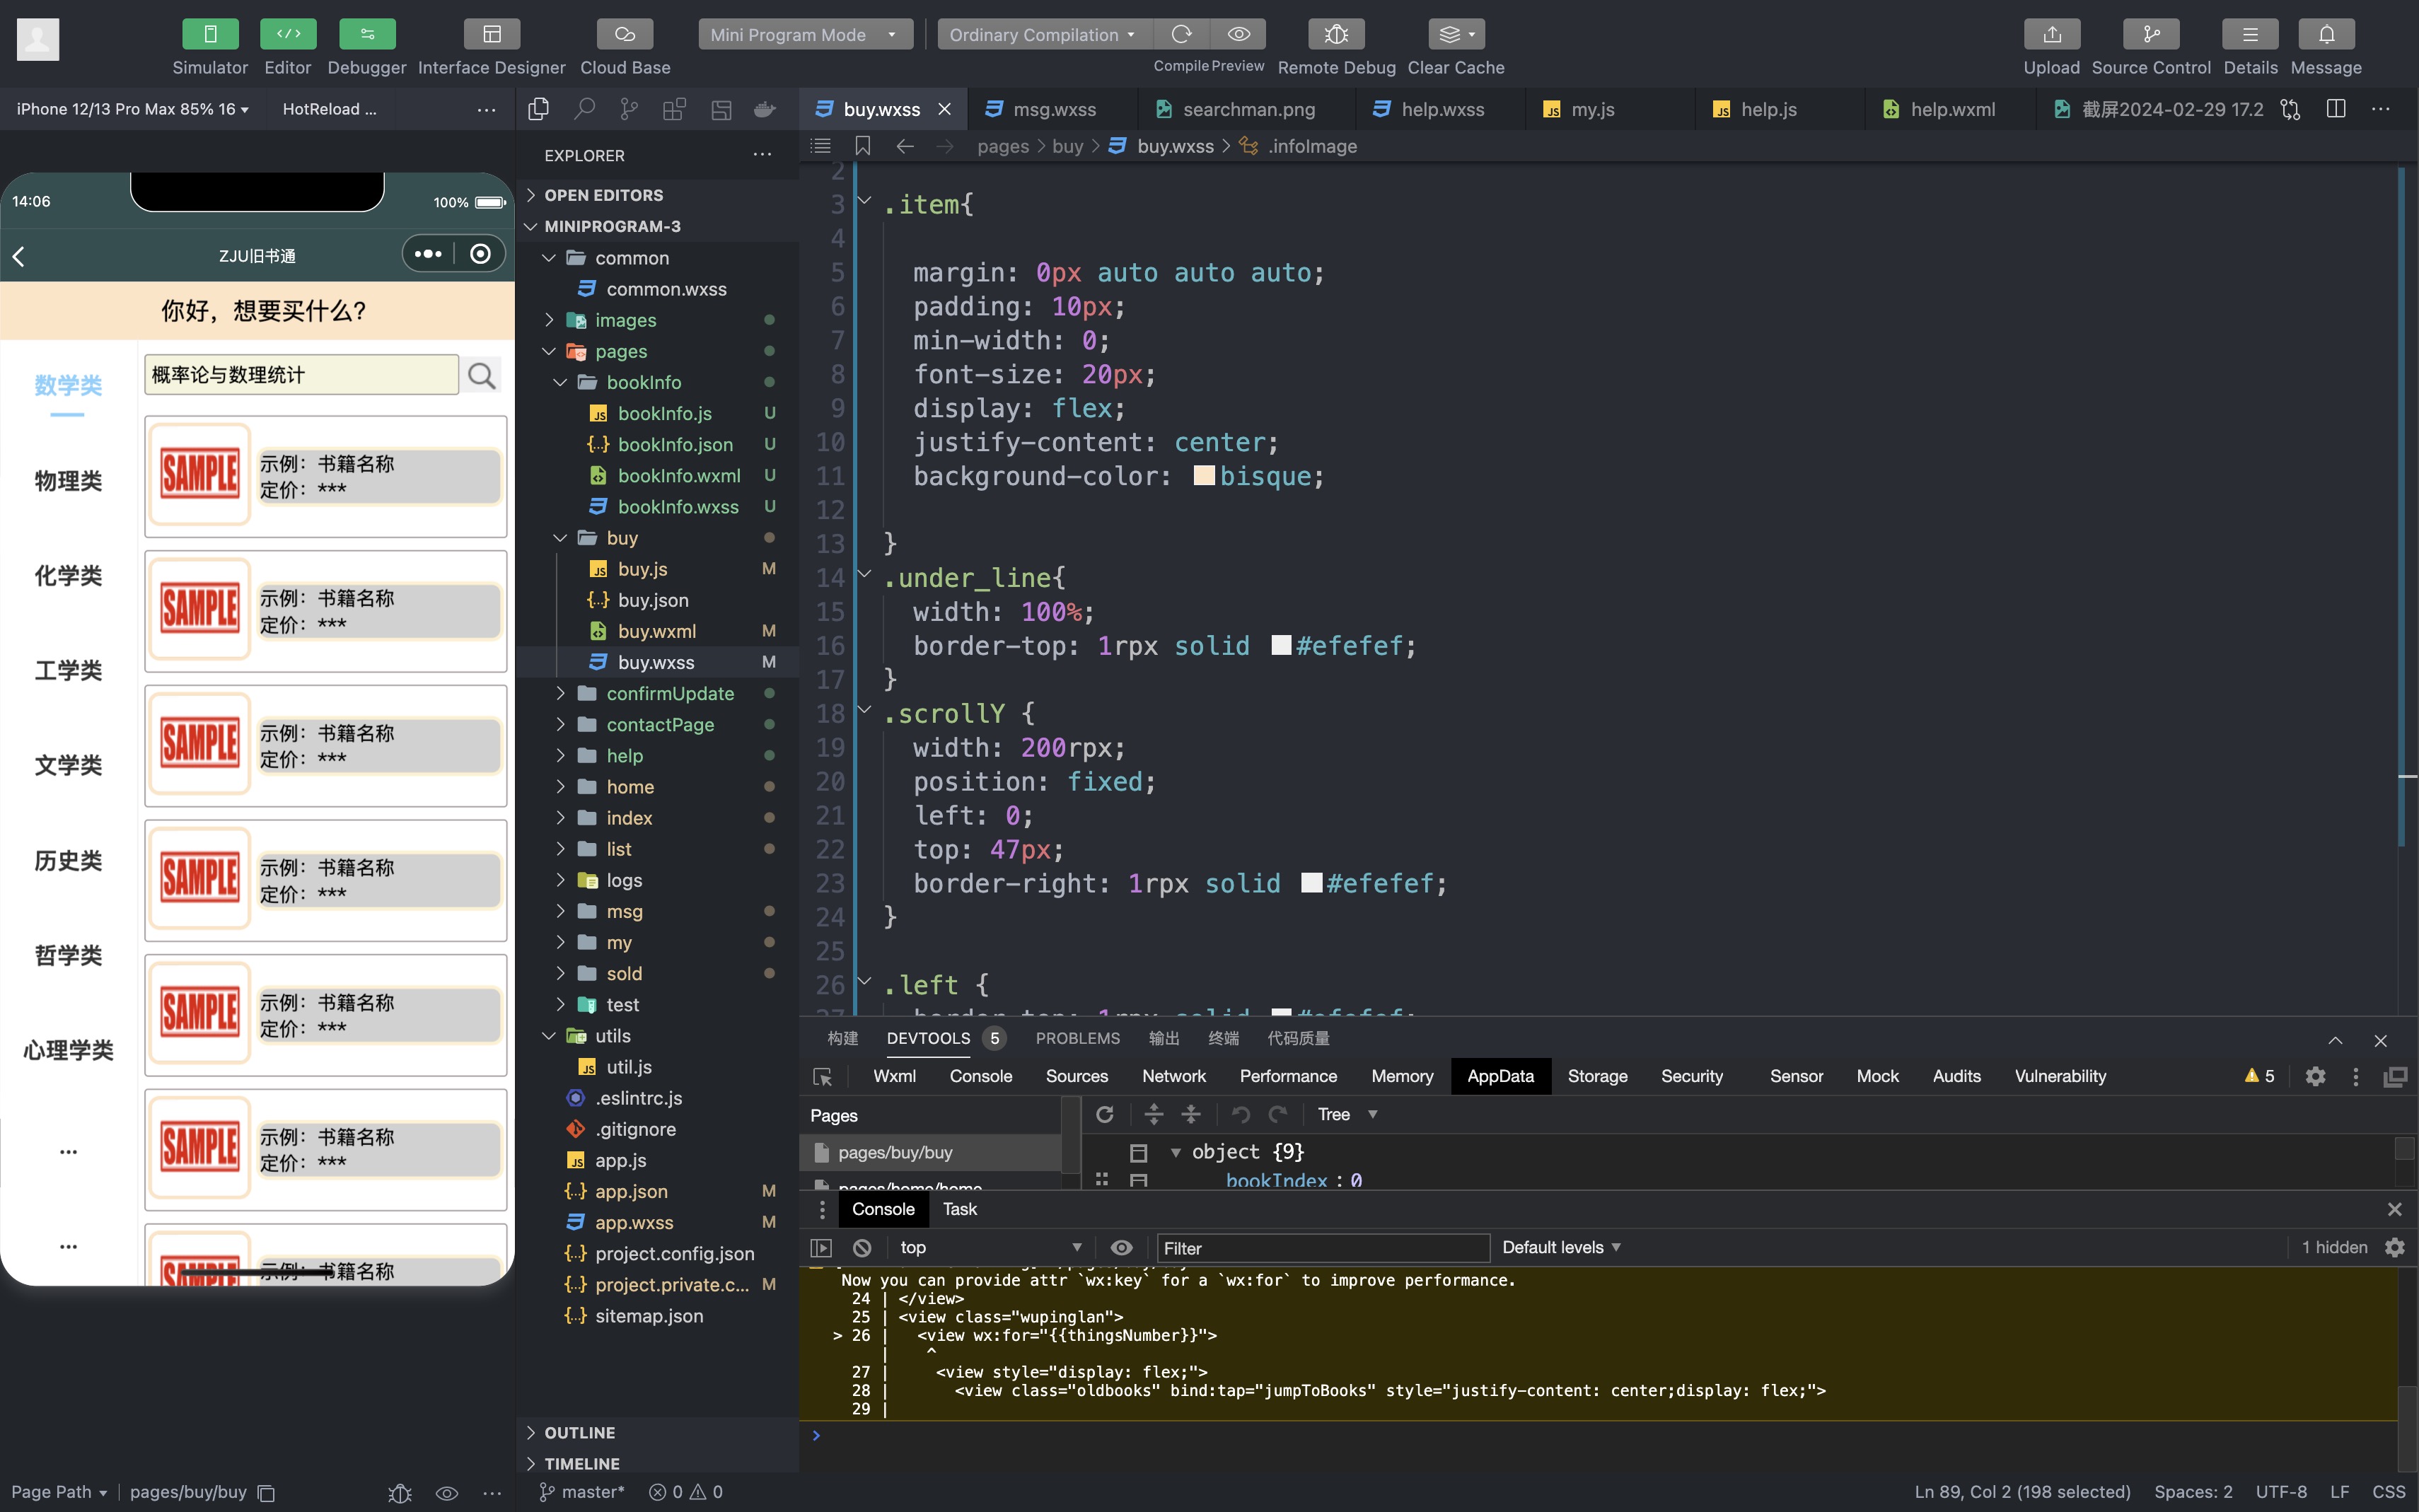Select the 物理类 category in simulator
Viewport: 2419px width, 1512px height.
(68, 481)
